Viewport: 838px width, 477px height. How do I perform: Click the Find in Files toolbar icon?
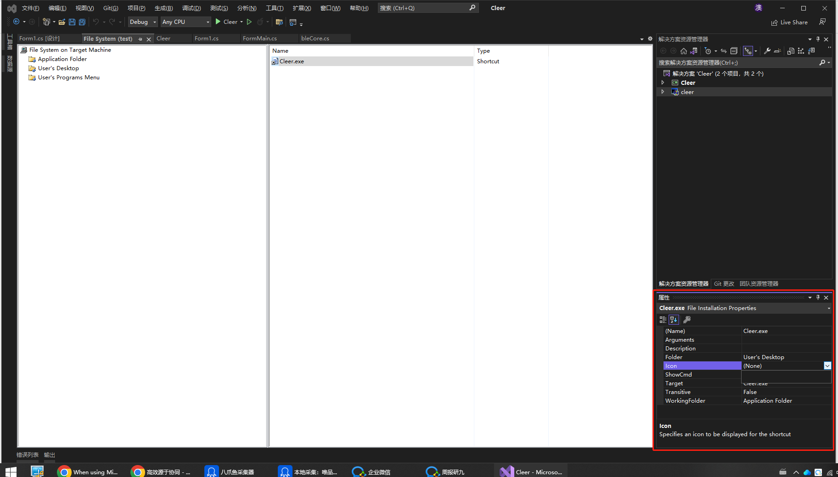coord(279,22)
